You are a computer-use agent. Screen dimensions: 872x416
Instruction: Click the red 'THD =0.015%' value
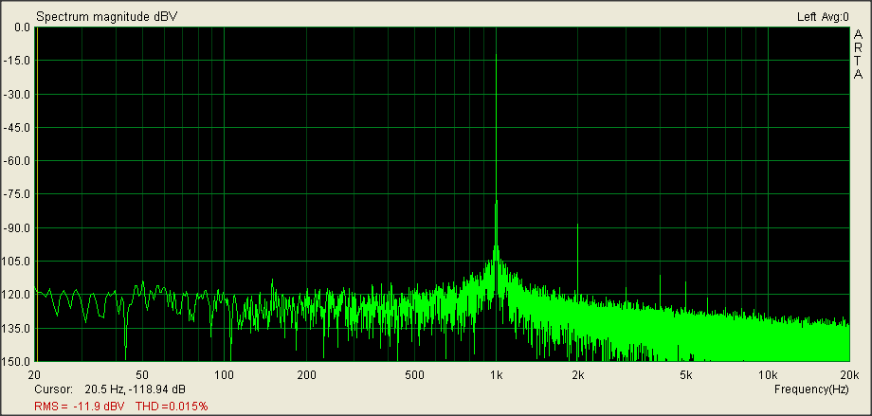(x=172, y=406)
